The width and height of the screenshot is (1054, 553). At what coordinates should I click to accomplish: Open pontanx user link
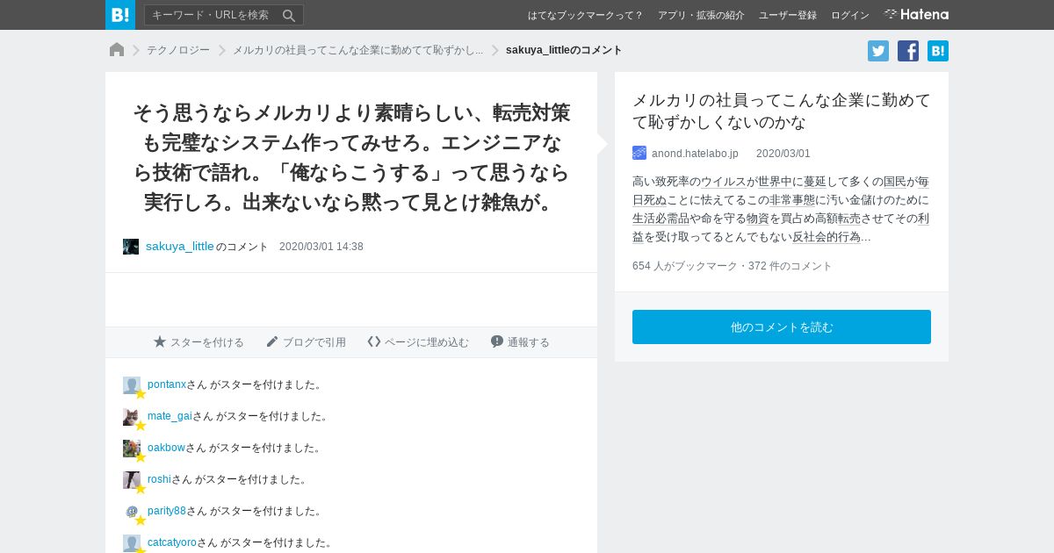[167, 384]
